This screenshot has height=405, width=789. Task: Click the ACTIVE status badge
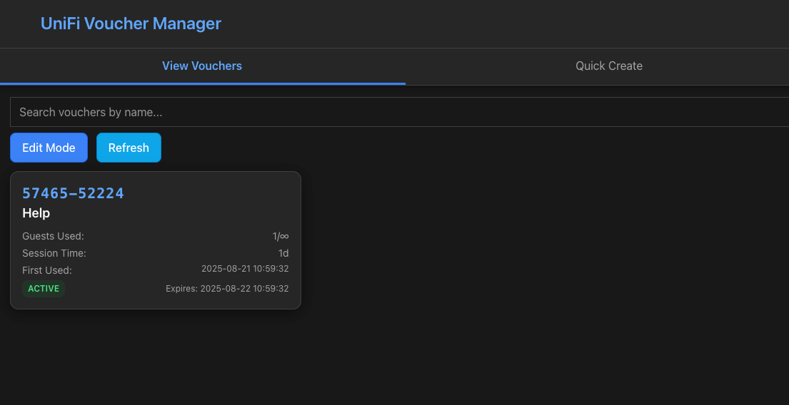click(x=44, y=289)
